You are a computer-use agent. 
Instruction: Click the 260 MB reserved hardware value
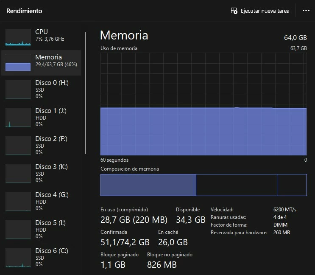point(282,233)
